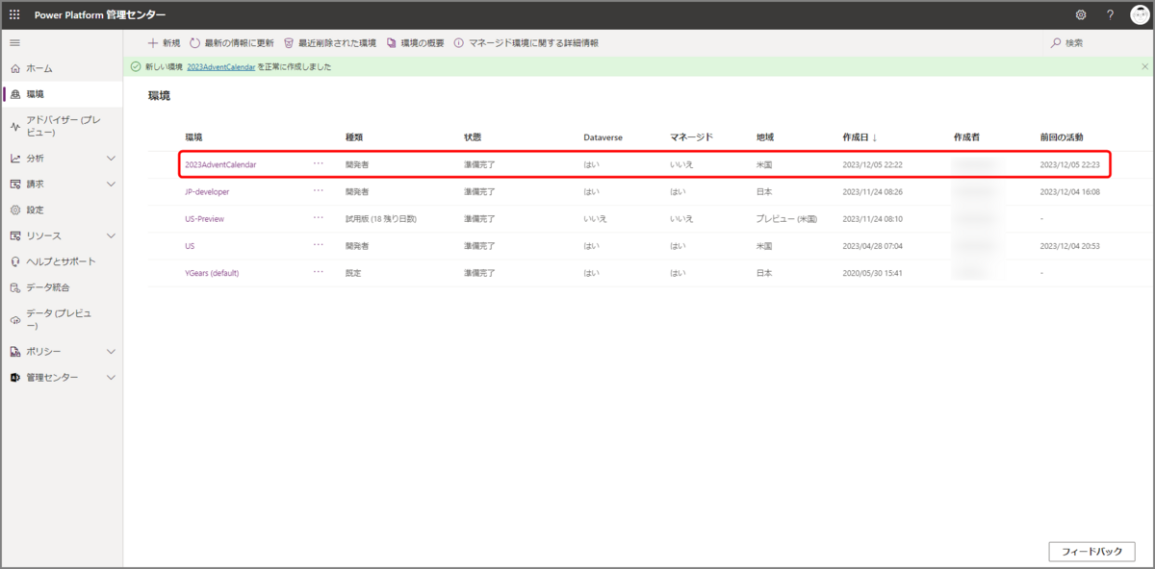This screenshot has width=1155, height=569.
Task: Click the 既定 type cell
Action: click(353, 272)
